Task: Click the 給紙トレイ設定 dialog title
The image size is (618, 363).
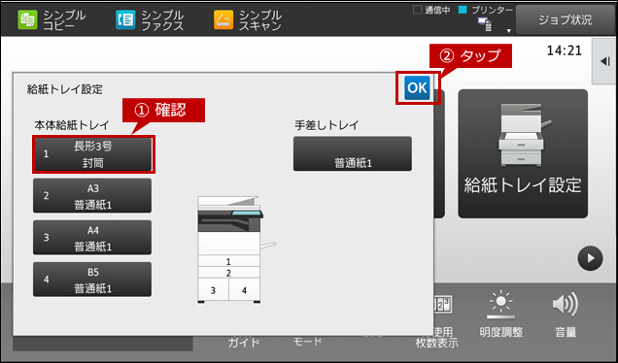Action: [65, 89]
